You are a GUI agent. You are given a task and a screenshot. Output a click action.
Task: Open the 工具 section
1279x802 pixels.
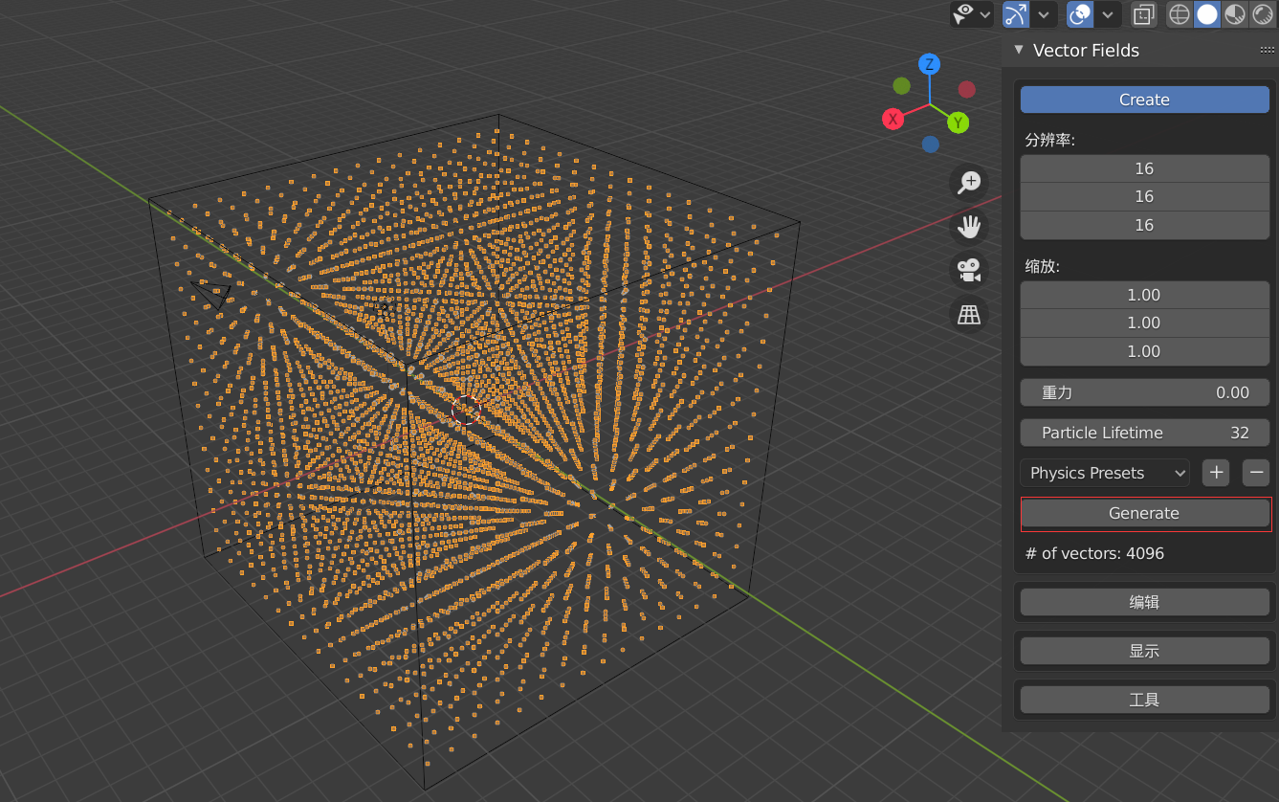[x=1144, y=699]
